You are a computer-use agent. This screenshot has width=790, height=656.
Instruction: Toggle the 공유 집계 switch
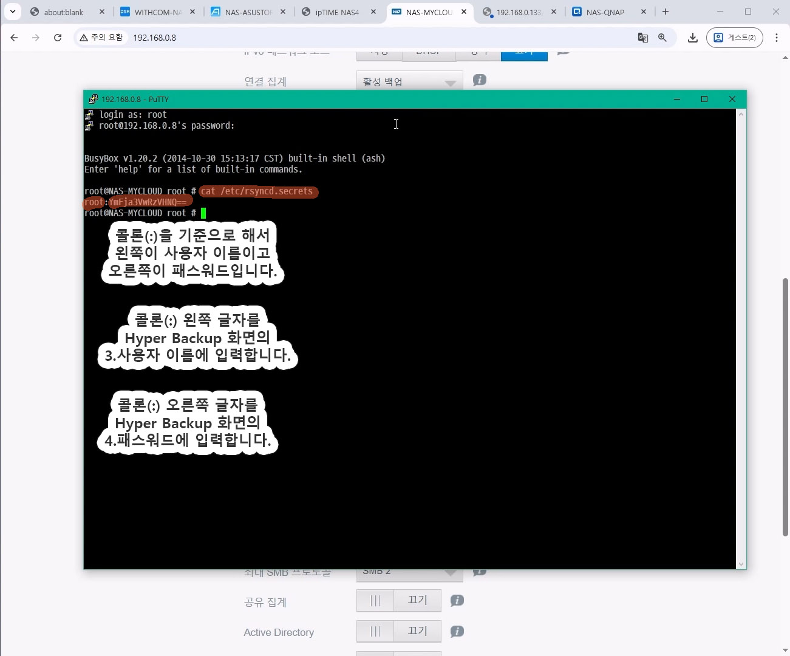[x=398, y=601]
